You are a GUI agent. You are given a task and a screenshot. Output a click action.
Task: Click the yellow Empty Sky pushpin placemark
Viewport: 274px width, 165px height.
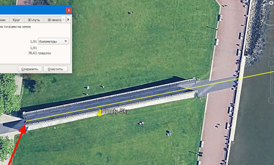[x=99, y=113]
